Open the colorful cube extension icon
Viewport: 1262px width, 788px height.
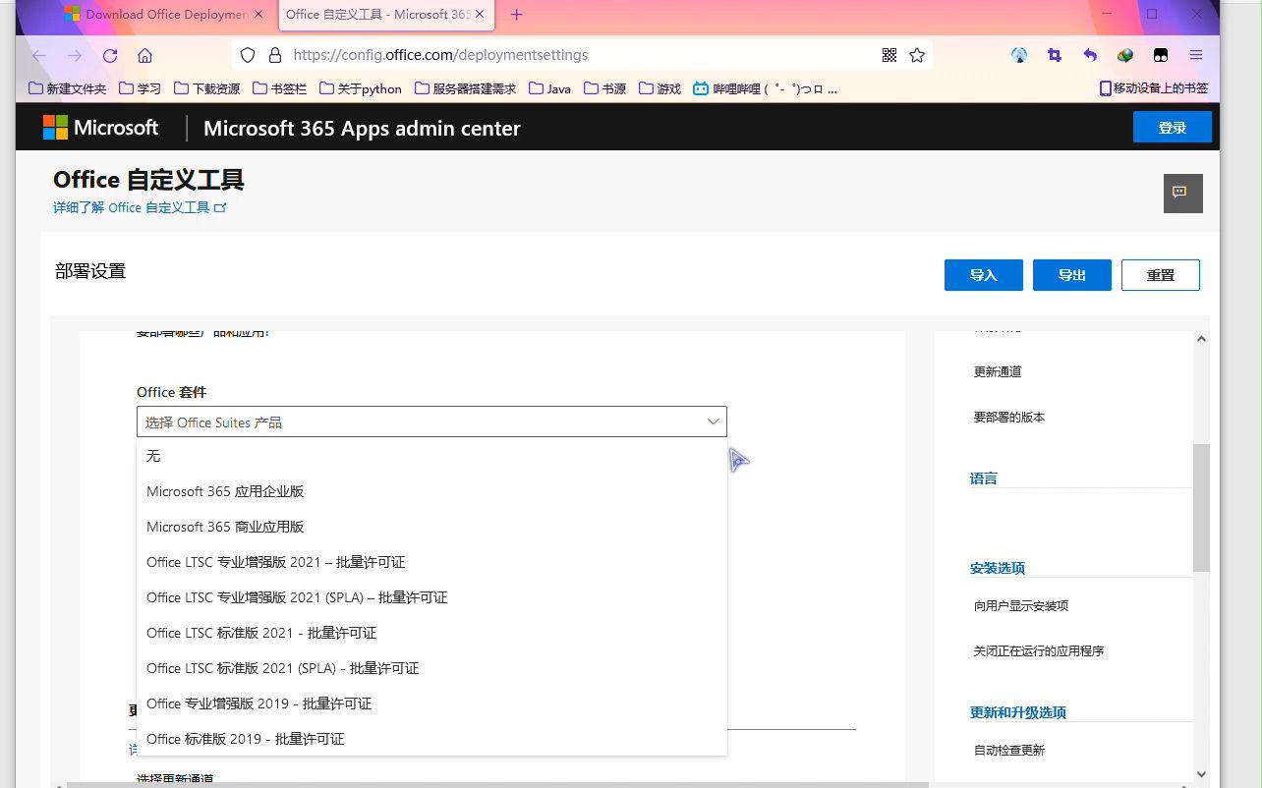point(1125,55)
